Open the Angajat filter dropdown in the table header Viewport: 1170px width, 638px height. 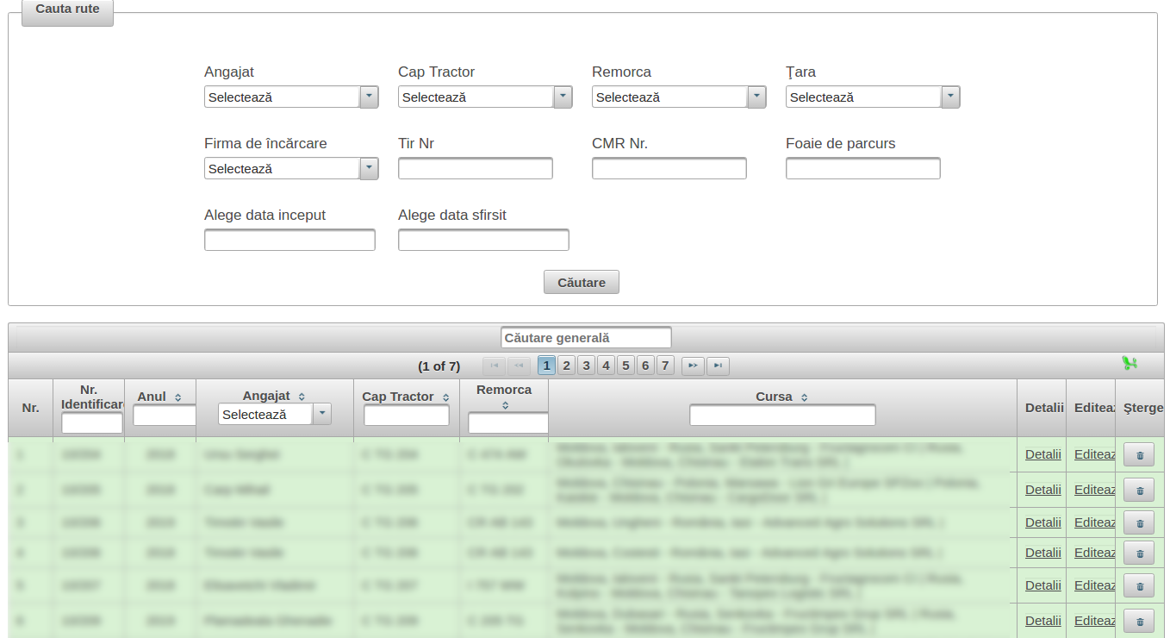(321, 415)
